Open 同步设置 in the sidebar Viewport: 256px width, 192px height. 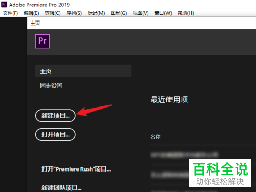coord(51,86)
